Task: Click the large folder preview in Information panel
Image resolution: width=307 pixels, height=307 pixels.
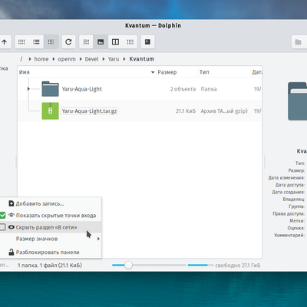Action: click(298, 101)
